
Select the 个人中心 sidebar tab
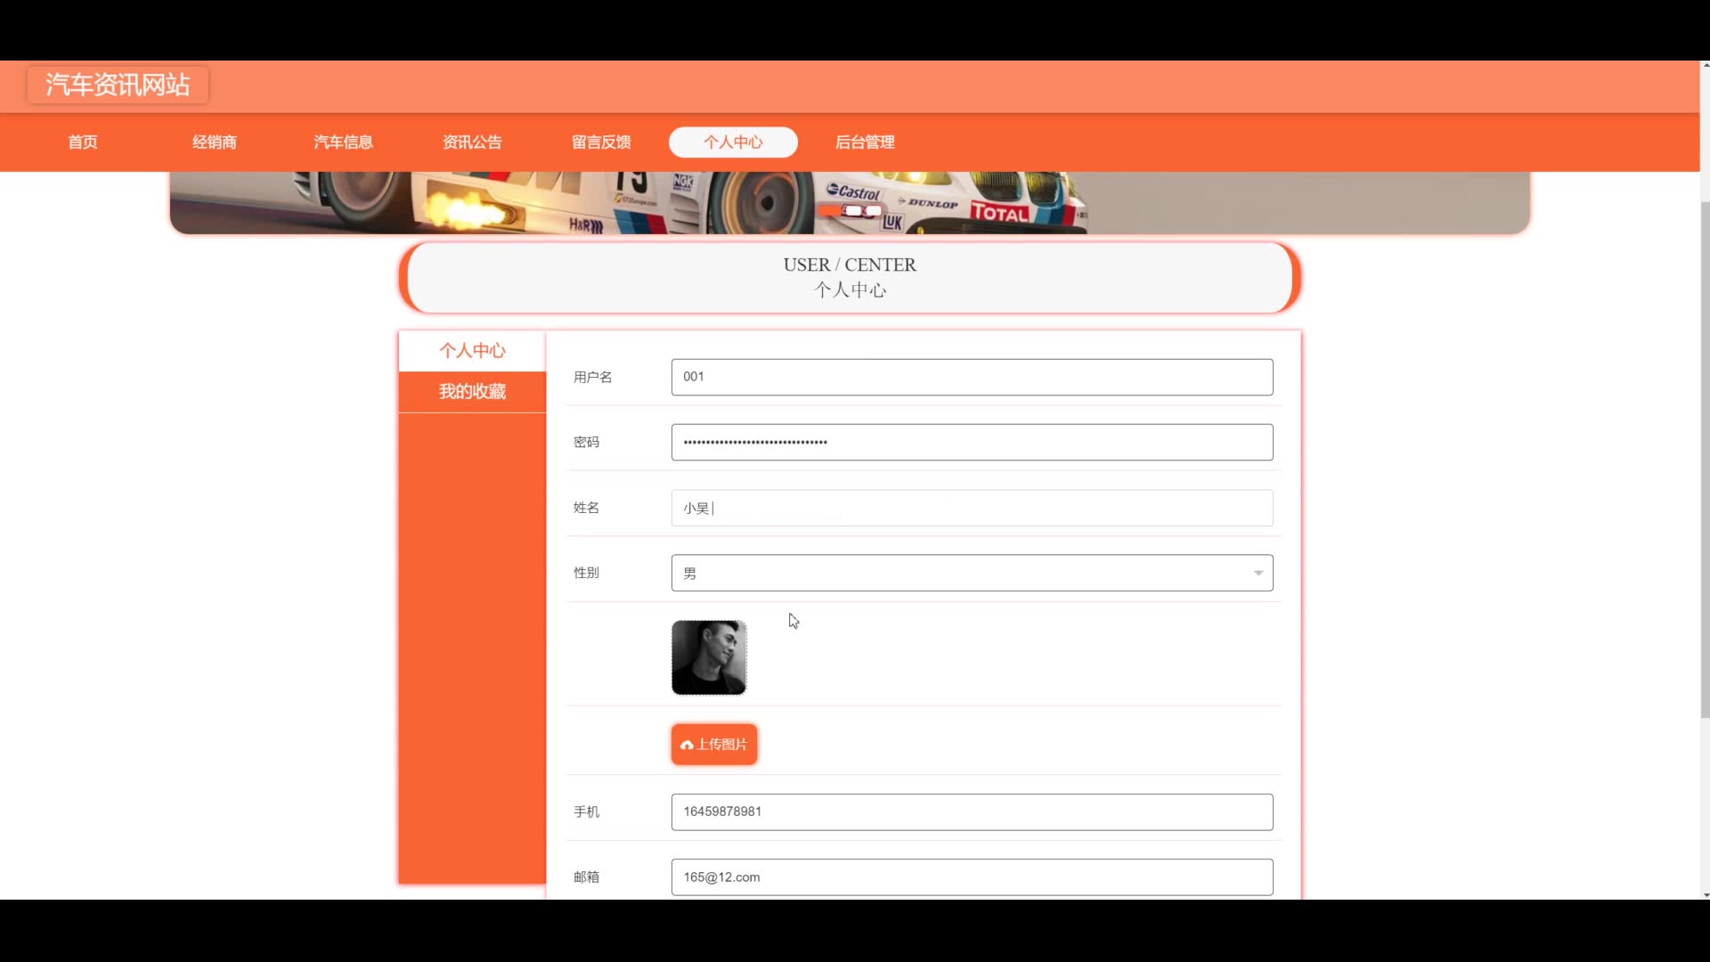point(472,351)
